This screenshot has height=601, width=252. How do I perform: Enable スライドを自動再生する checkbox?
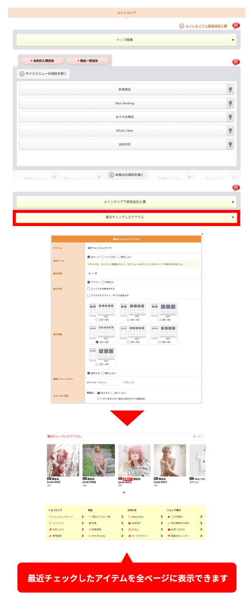click(x=88, y=288)
